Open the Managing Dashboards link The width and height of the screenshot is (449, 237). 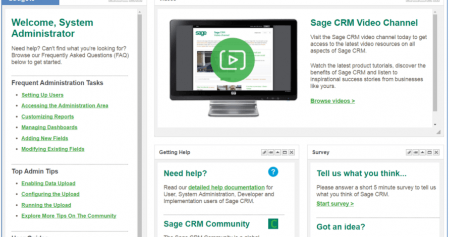click(x=49, y=128)
